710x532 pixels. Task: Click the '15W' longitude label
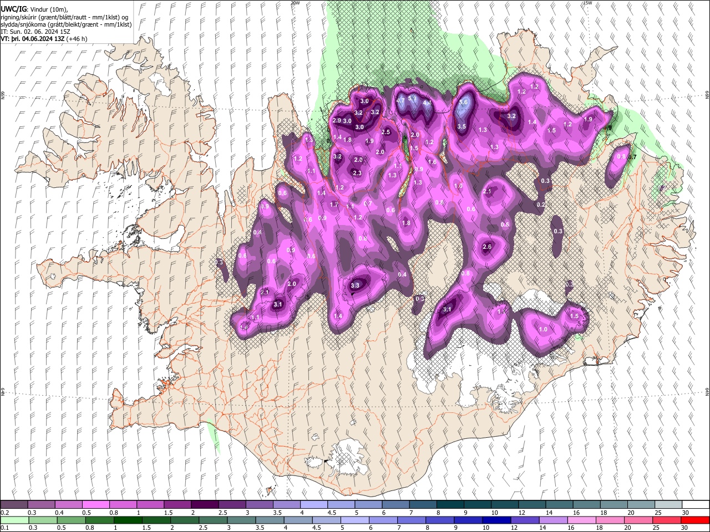click(x=587, y=3)
